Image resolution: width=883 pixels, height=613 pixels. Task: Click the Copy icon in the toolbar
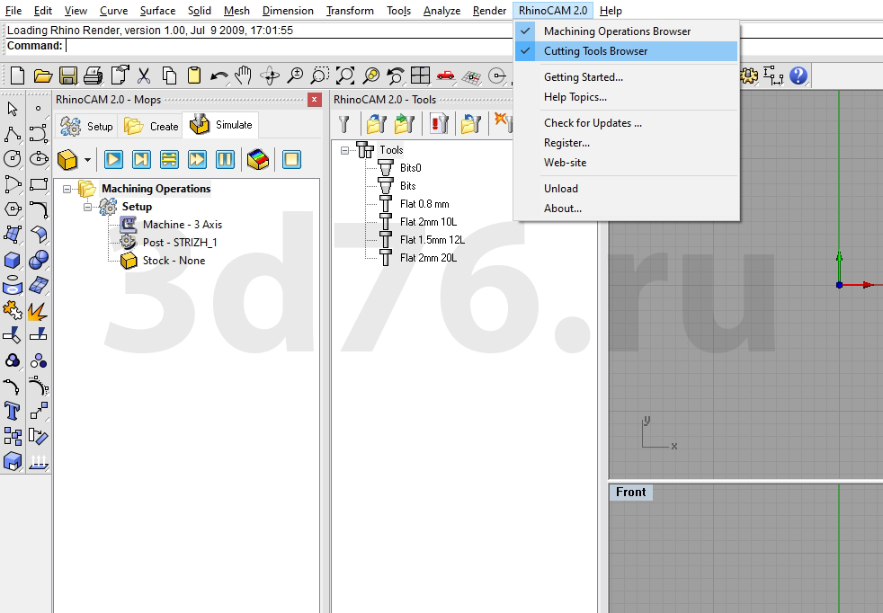[169, 76]
